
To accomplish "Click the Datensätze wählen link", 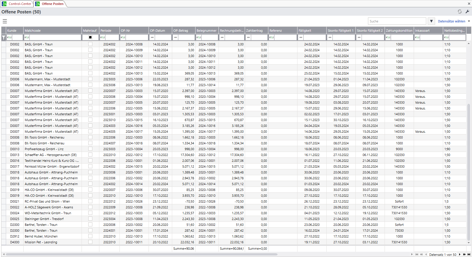I will tap(451, 21).
